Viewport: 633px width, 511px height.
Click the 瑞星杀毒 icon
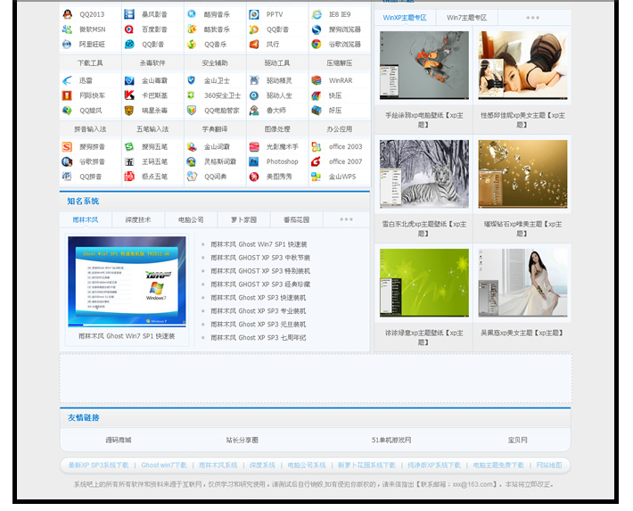click(x=129, y=111)
